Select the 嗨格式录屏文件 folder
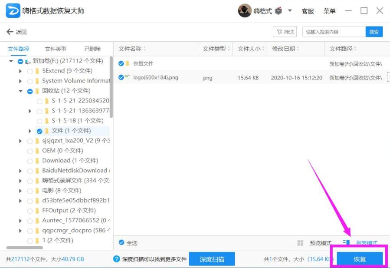Screen dimensions: 390x268 coord(76,181)
